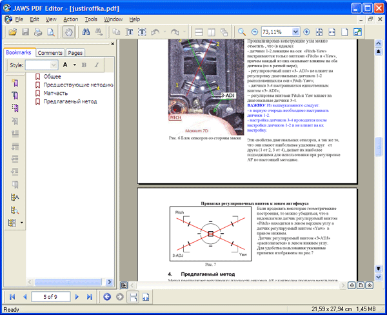Toggle Bold bookmark style
387x315 pixels.
(84, 65)
